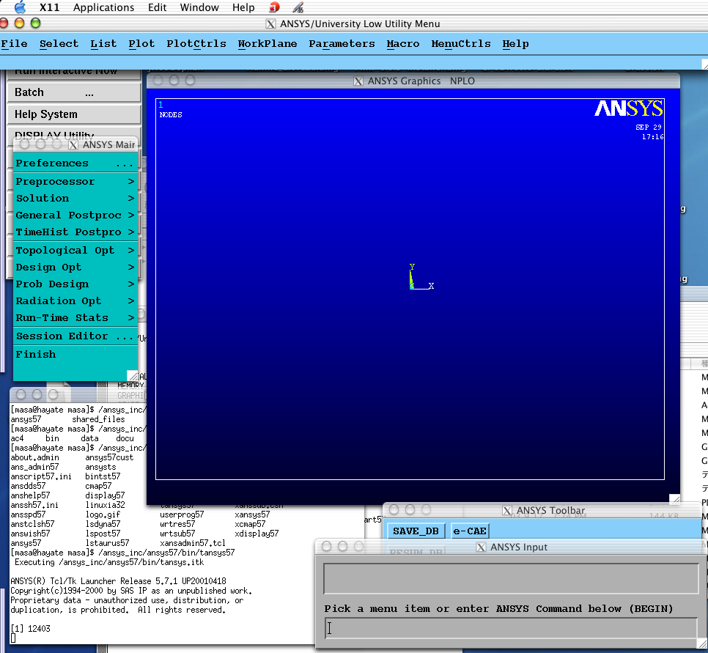Screen dimensions: 708x653
Task: Click the ANSYS logo in the graphics window
Action: (x=629, y=108)
